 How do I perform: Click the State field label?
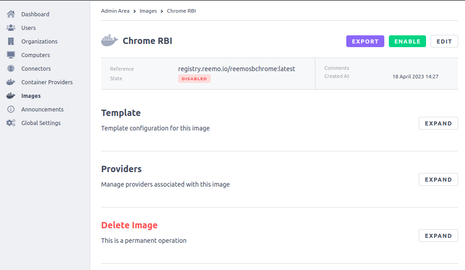coord(116,78)
